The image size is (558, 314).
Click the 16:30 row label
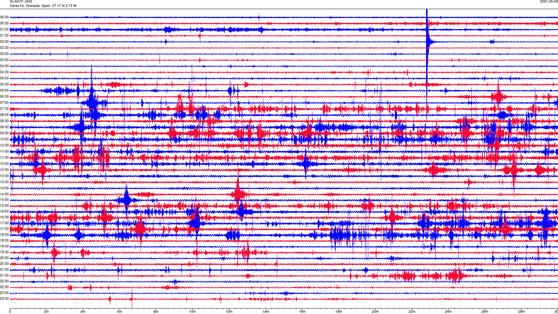coord(4,217)
